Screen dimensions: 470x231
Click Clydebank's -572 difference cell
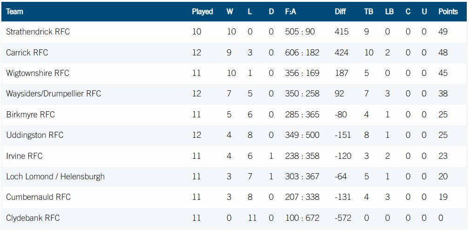(343, 218)
